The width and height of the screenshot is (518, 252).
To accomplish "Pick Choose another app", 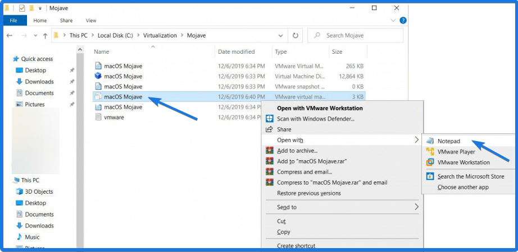I will pos(463,187).
